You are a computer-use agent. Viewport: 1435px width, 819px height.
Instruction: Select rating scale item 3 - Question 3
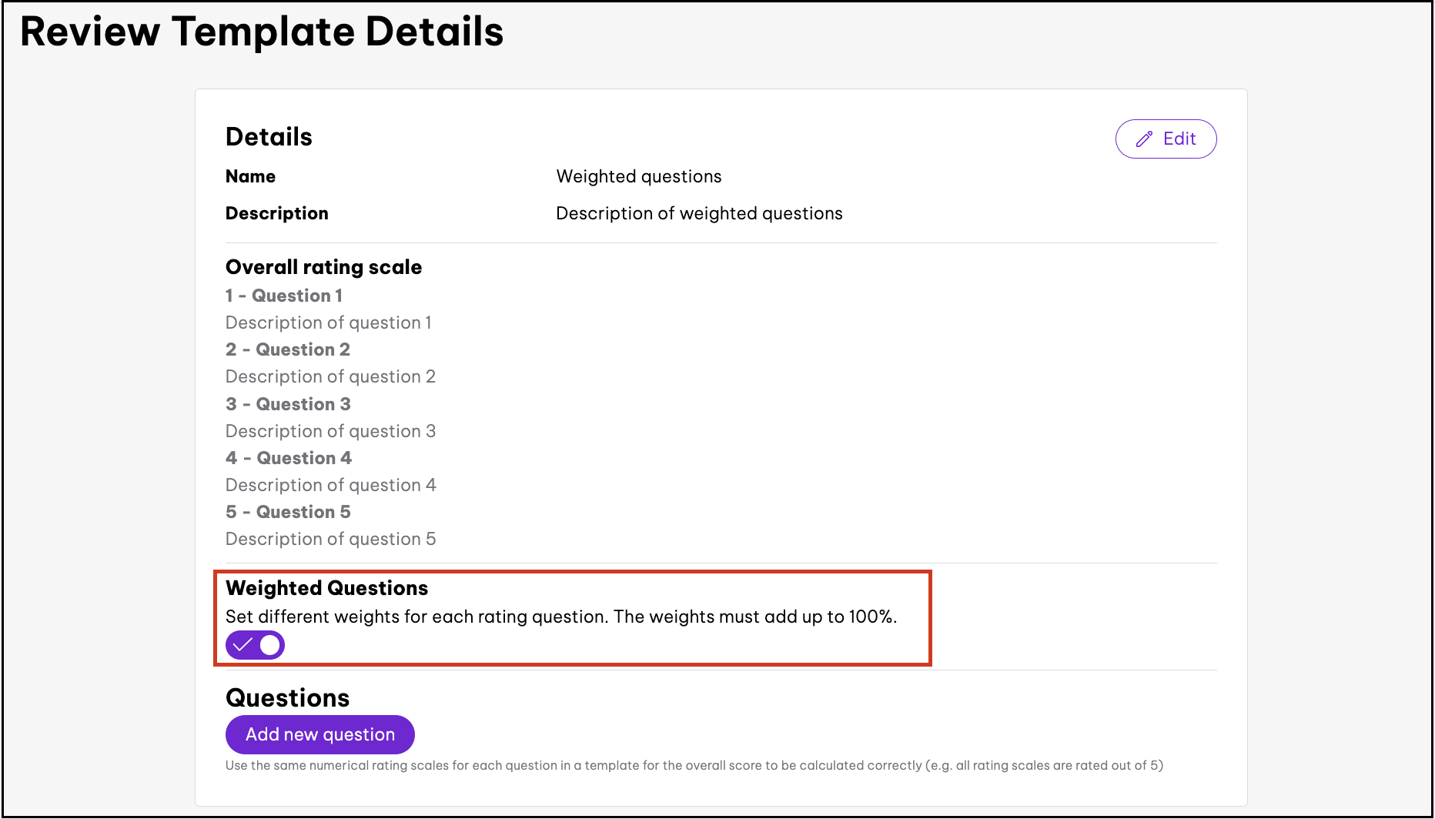(288, 404)
